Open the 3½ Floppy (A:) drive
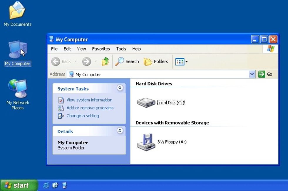 pyautogui.click(x=146, y=142)
